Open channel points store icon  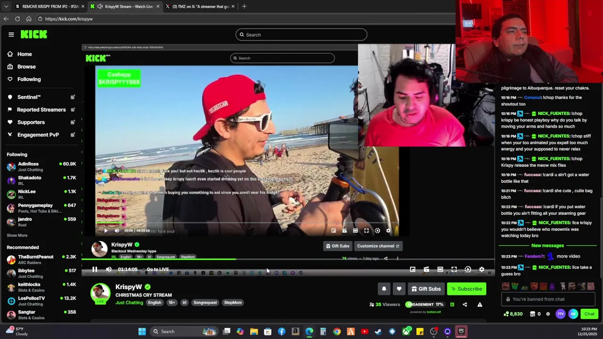[532, 314]
